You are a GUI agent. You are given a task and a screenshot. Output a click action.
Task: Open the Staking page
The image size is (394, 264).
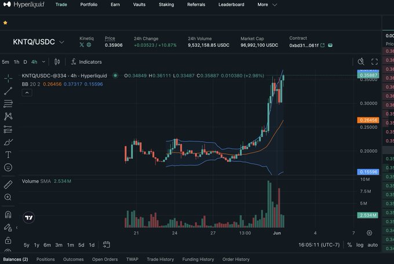click(166, 5)
